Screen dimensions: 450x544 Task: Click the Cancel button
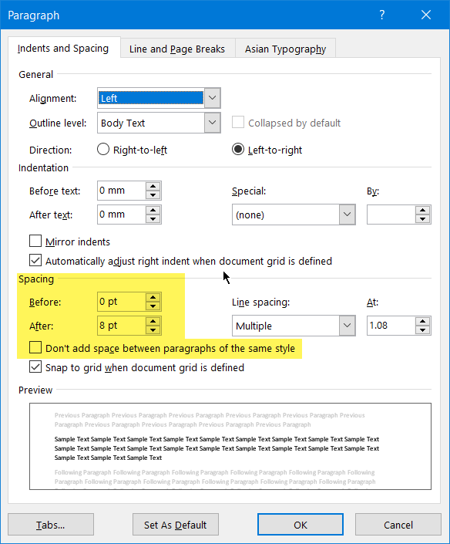tap(398, 525)
